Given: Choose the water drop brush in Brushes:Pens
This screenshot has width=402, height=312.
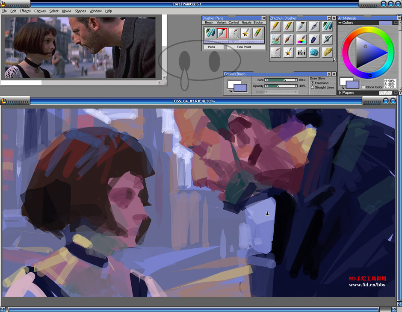Looking at the screenshot, I should click(234, 33).
